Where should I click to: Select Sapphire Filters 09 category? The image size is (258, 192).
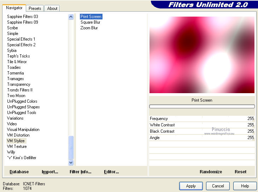pyautogui.click(x=23, y=22)
